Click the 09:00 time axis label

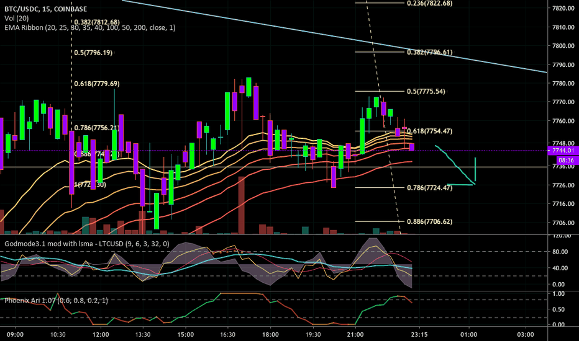[x=15, y=335]
